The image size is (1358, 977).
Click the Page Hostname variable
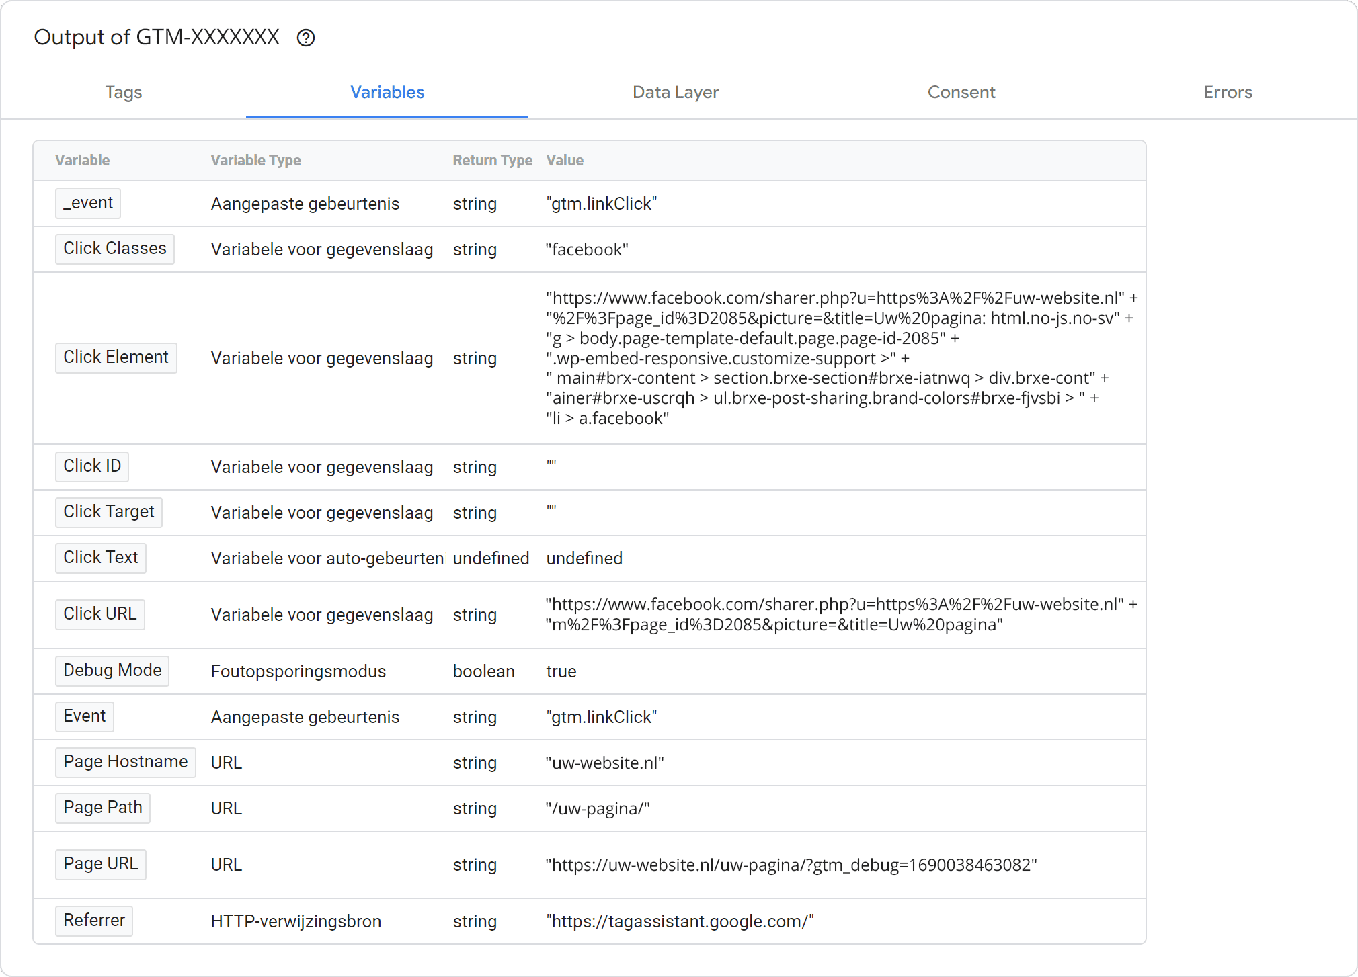click(x=126, y=762)
